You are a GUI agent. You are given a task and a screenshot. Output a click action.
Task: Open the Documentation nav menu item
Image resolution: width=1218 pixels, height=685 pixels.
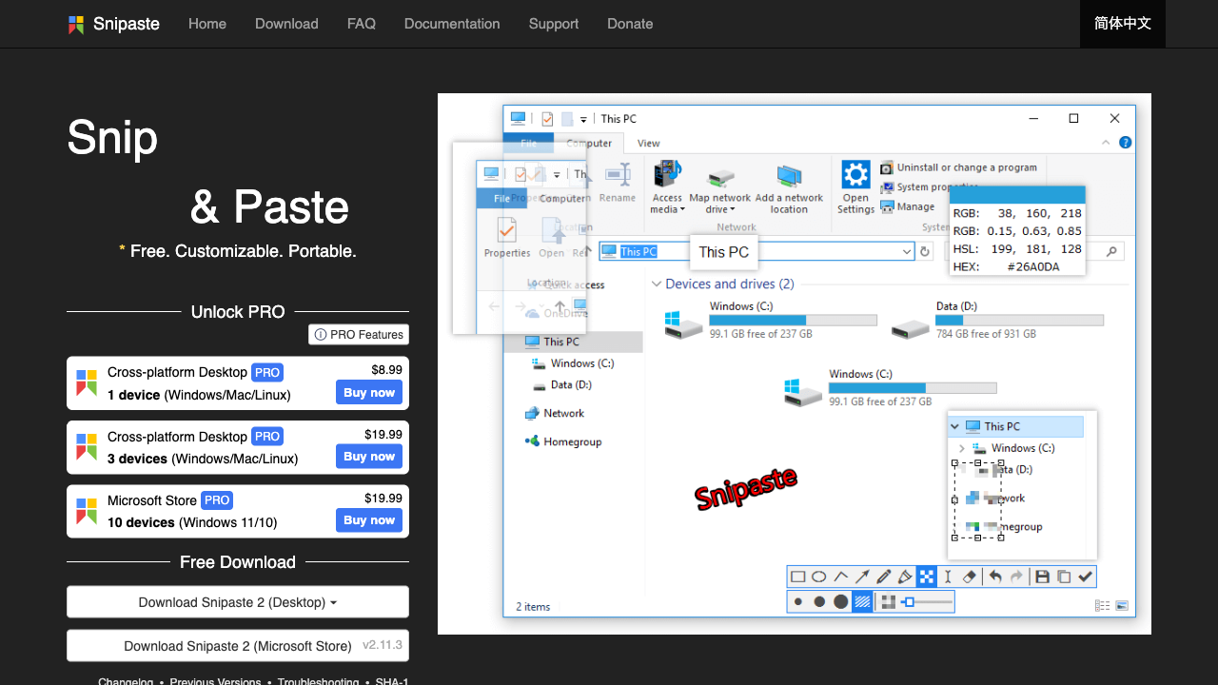point(452,24)
